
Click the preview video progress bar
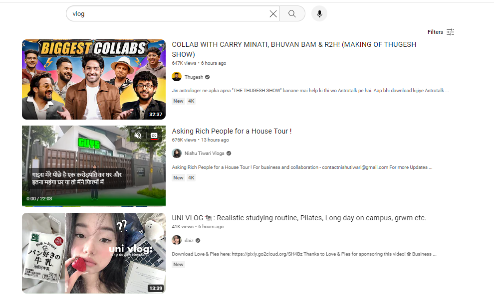point(94,205)
